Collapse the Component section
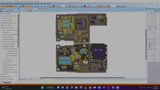The height and width of the screenshot is (90, 160). pyautogui.click(x=158, y=41)
